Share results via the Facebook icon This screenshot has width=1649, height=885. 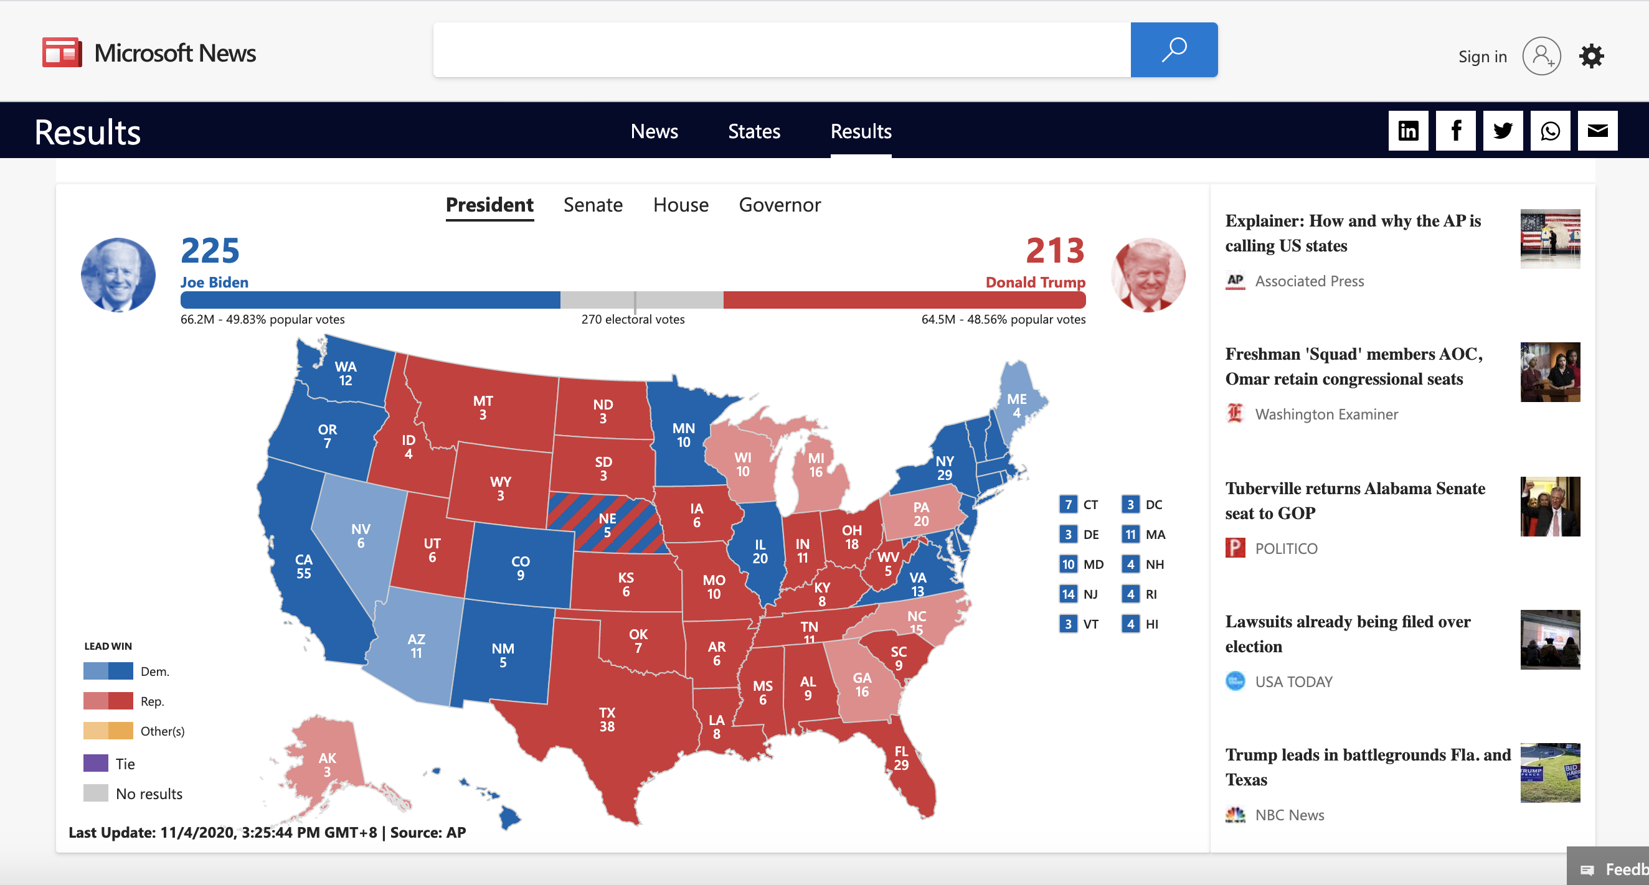1455,131
